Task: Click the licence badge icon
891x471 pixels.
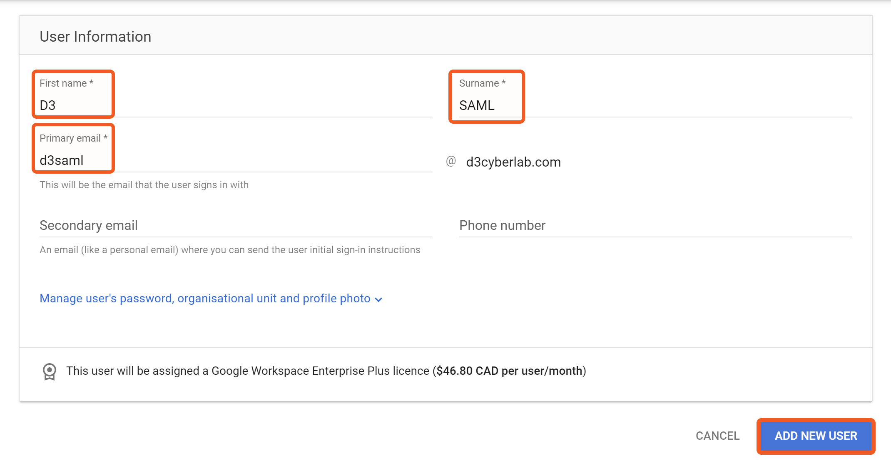Action: (50, 371)
